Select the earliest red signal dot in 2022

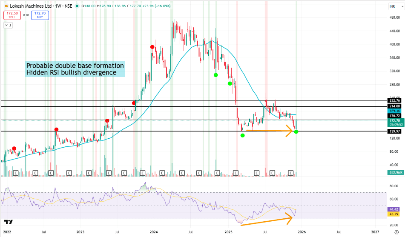point(14,148)
